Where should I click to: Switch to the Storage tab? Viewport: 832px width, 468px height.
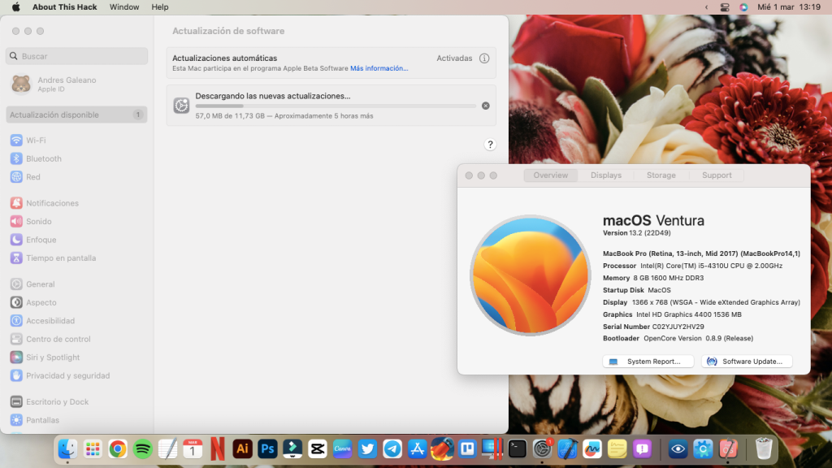point(661,175)
